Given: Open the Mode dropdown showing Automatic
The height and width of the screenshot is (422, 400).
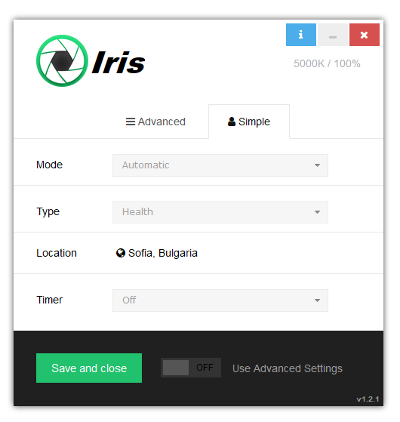Looking at the screenshot, I should 220,165.
